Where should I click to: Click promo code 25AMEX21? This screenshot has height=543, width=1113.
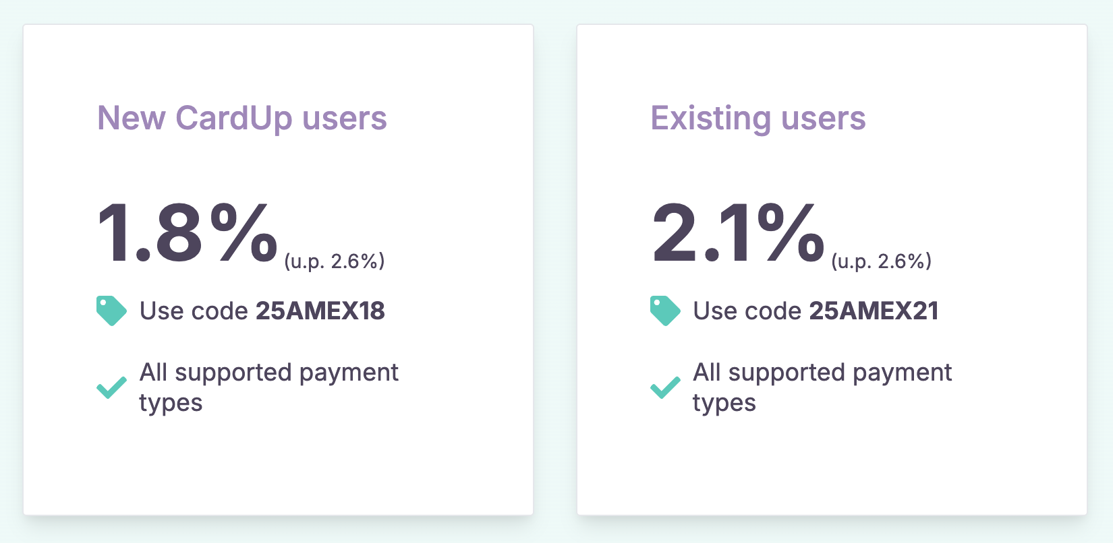coord(874,311)
